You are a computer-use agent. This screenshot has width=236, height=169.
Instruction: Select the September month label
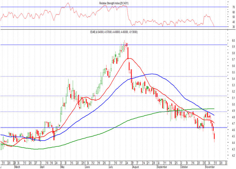(x=162, y=167)
